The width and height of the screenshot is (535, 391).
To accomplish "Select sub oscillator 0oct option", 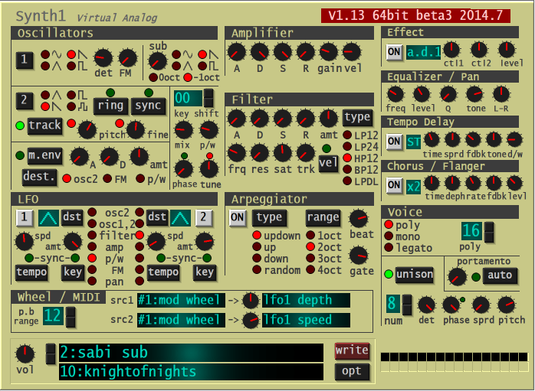I will tap(153, 77).
